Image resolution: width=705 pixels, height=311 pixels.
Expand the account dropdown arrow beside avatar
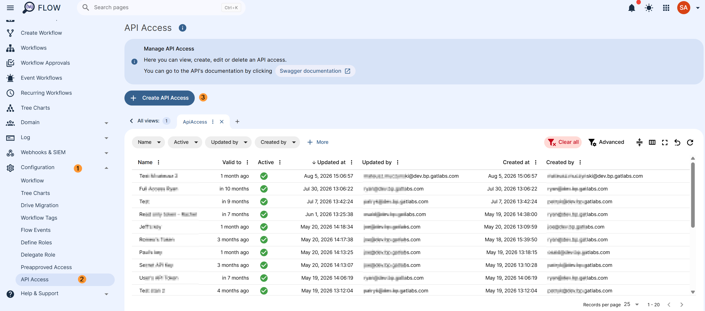697,8
